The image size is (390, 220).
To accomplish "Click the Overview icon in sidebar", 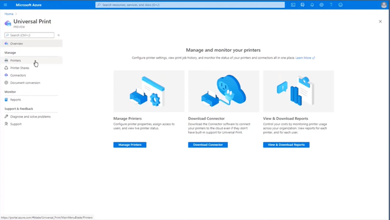I will (x=6, y=44).
